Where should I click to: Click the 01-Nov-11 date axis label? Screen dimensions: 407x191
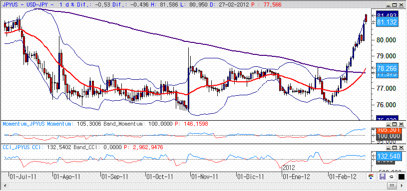pyautogui.click(x=205, y=177)
